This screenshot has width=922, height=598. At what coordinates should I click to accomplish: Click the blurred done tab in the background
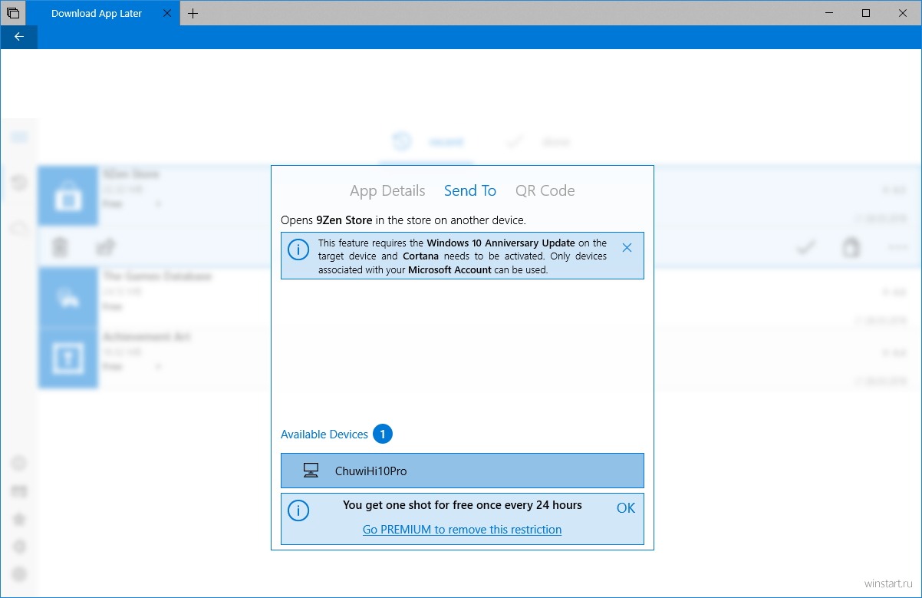click(x=539, y=142)
